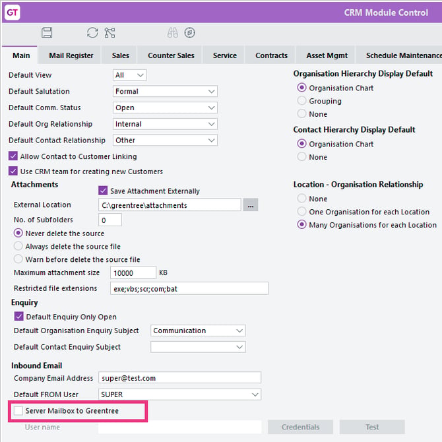Expand the Default Salutation dropdown

[165, 91]
